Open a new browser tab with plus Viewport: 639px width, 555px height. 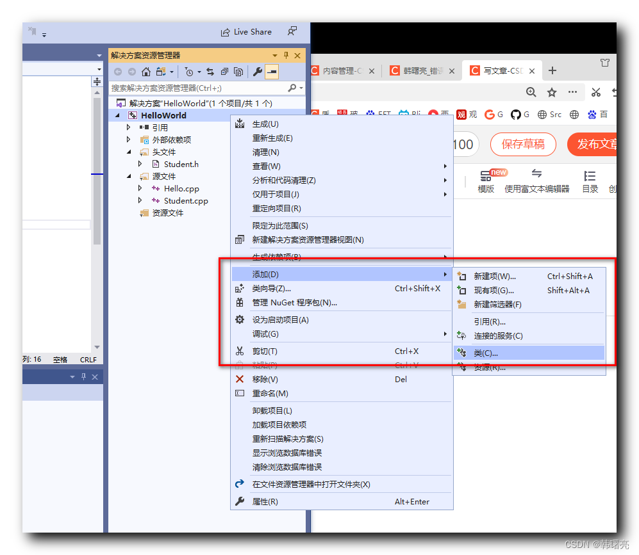click(552, 70)
